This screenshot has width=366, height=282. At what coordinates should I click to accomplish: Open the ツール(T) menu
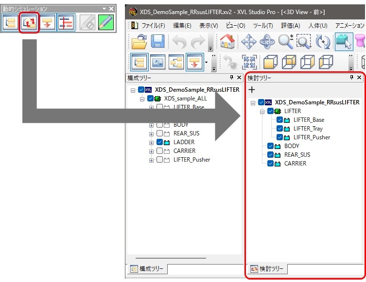(x=263, y=25)
